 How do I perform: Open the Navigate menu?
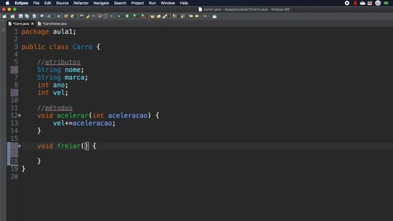[x=101, y=3]
